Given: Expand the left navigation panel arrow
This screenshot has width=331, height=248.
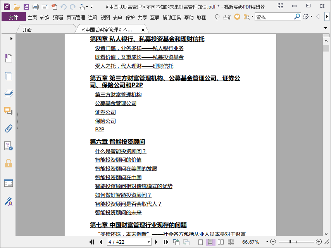Looking at the screenshot, I should tap(11, 39).
